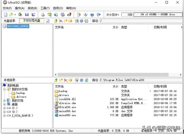
Task: Expand the reopen arrow beside the open icon
Action: [x=15, y=15]
